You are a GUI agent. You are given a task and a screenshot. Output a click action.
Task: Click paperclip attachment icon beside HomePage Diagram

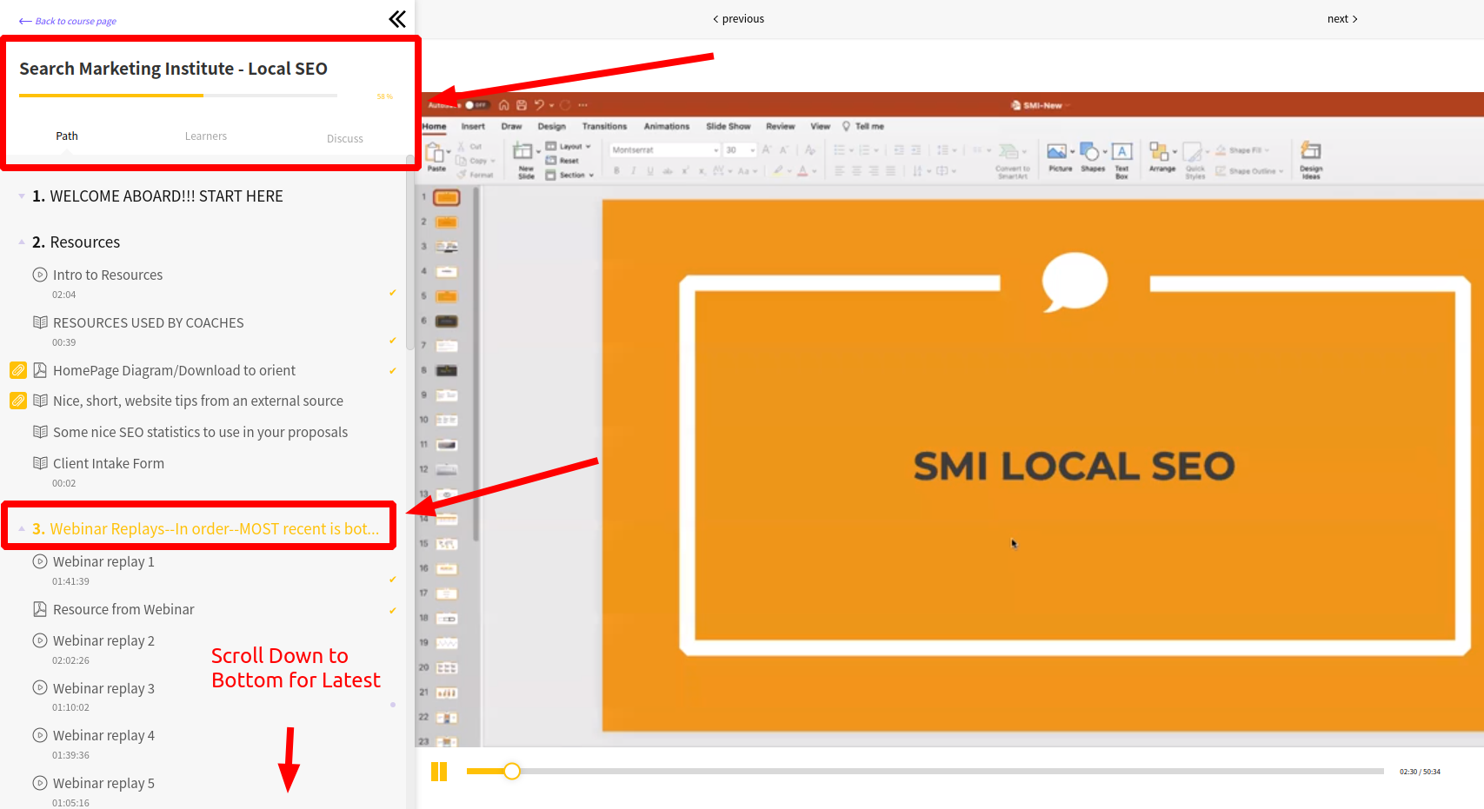pyautogui.click(x=18, y=370)
